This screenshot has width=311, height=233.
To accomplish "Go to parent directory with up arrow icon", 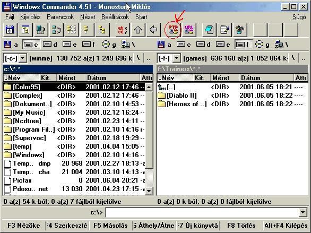I will tap(138, 30).
